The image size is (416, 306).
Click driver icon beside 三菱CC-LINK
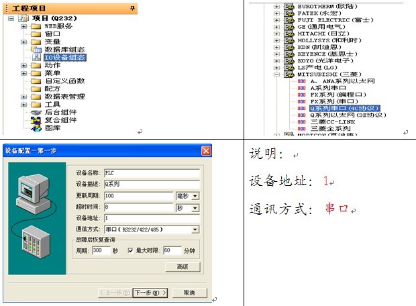pos(301,122)
